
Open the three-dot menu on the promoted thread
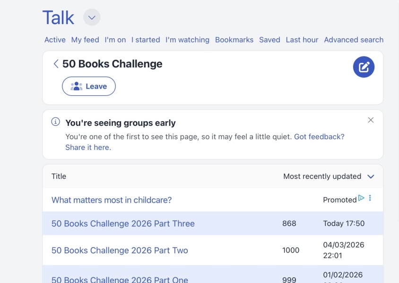(369, 200)
